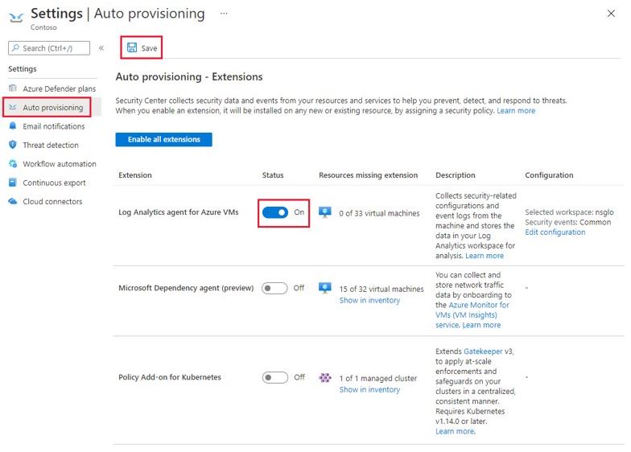Open Threat detection settings

52,145
